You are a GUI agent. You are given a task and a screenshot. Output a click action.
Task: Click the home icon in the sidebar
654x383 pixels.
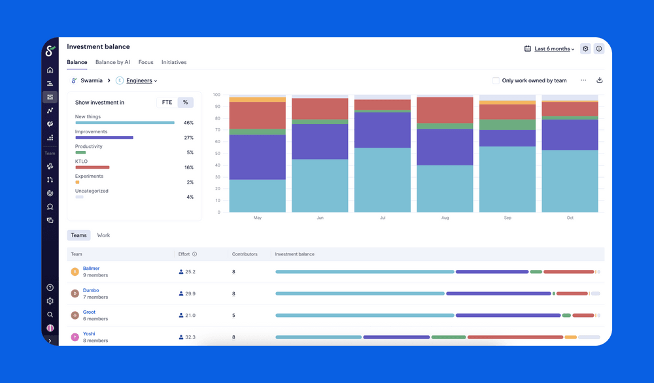point(50,70)
